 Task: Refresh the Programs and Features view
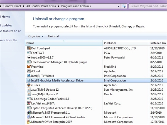(124, 6)
